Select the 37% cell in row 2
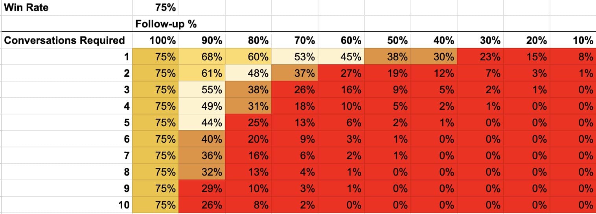 [x=295, y=73]
